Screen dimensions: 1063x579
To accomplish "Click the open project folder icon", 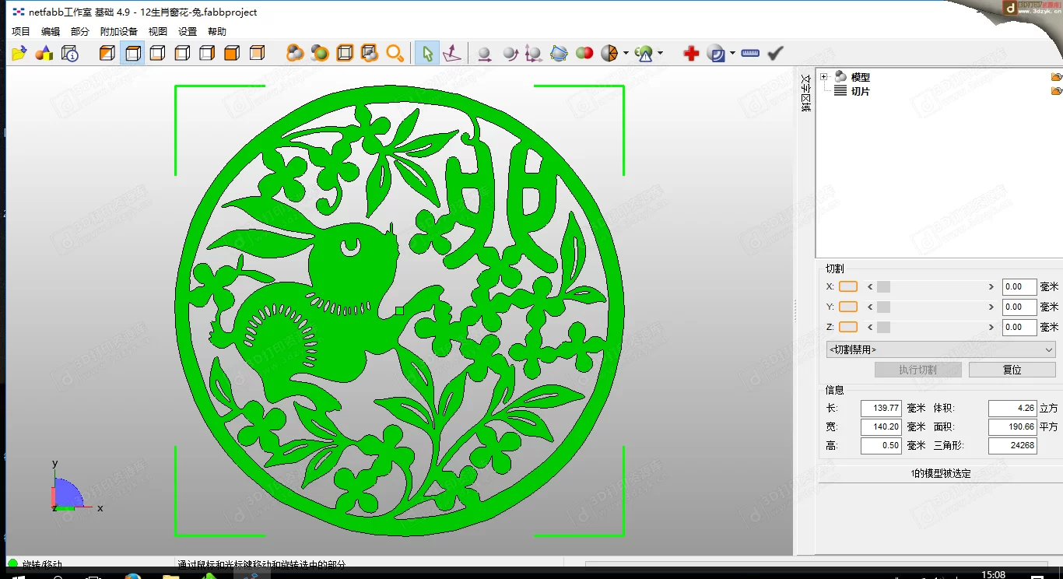I will coord(19,53).
